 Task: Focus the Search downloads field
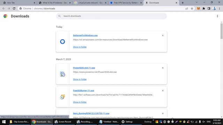coord(111,16)
